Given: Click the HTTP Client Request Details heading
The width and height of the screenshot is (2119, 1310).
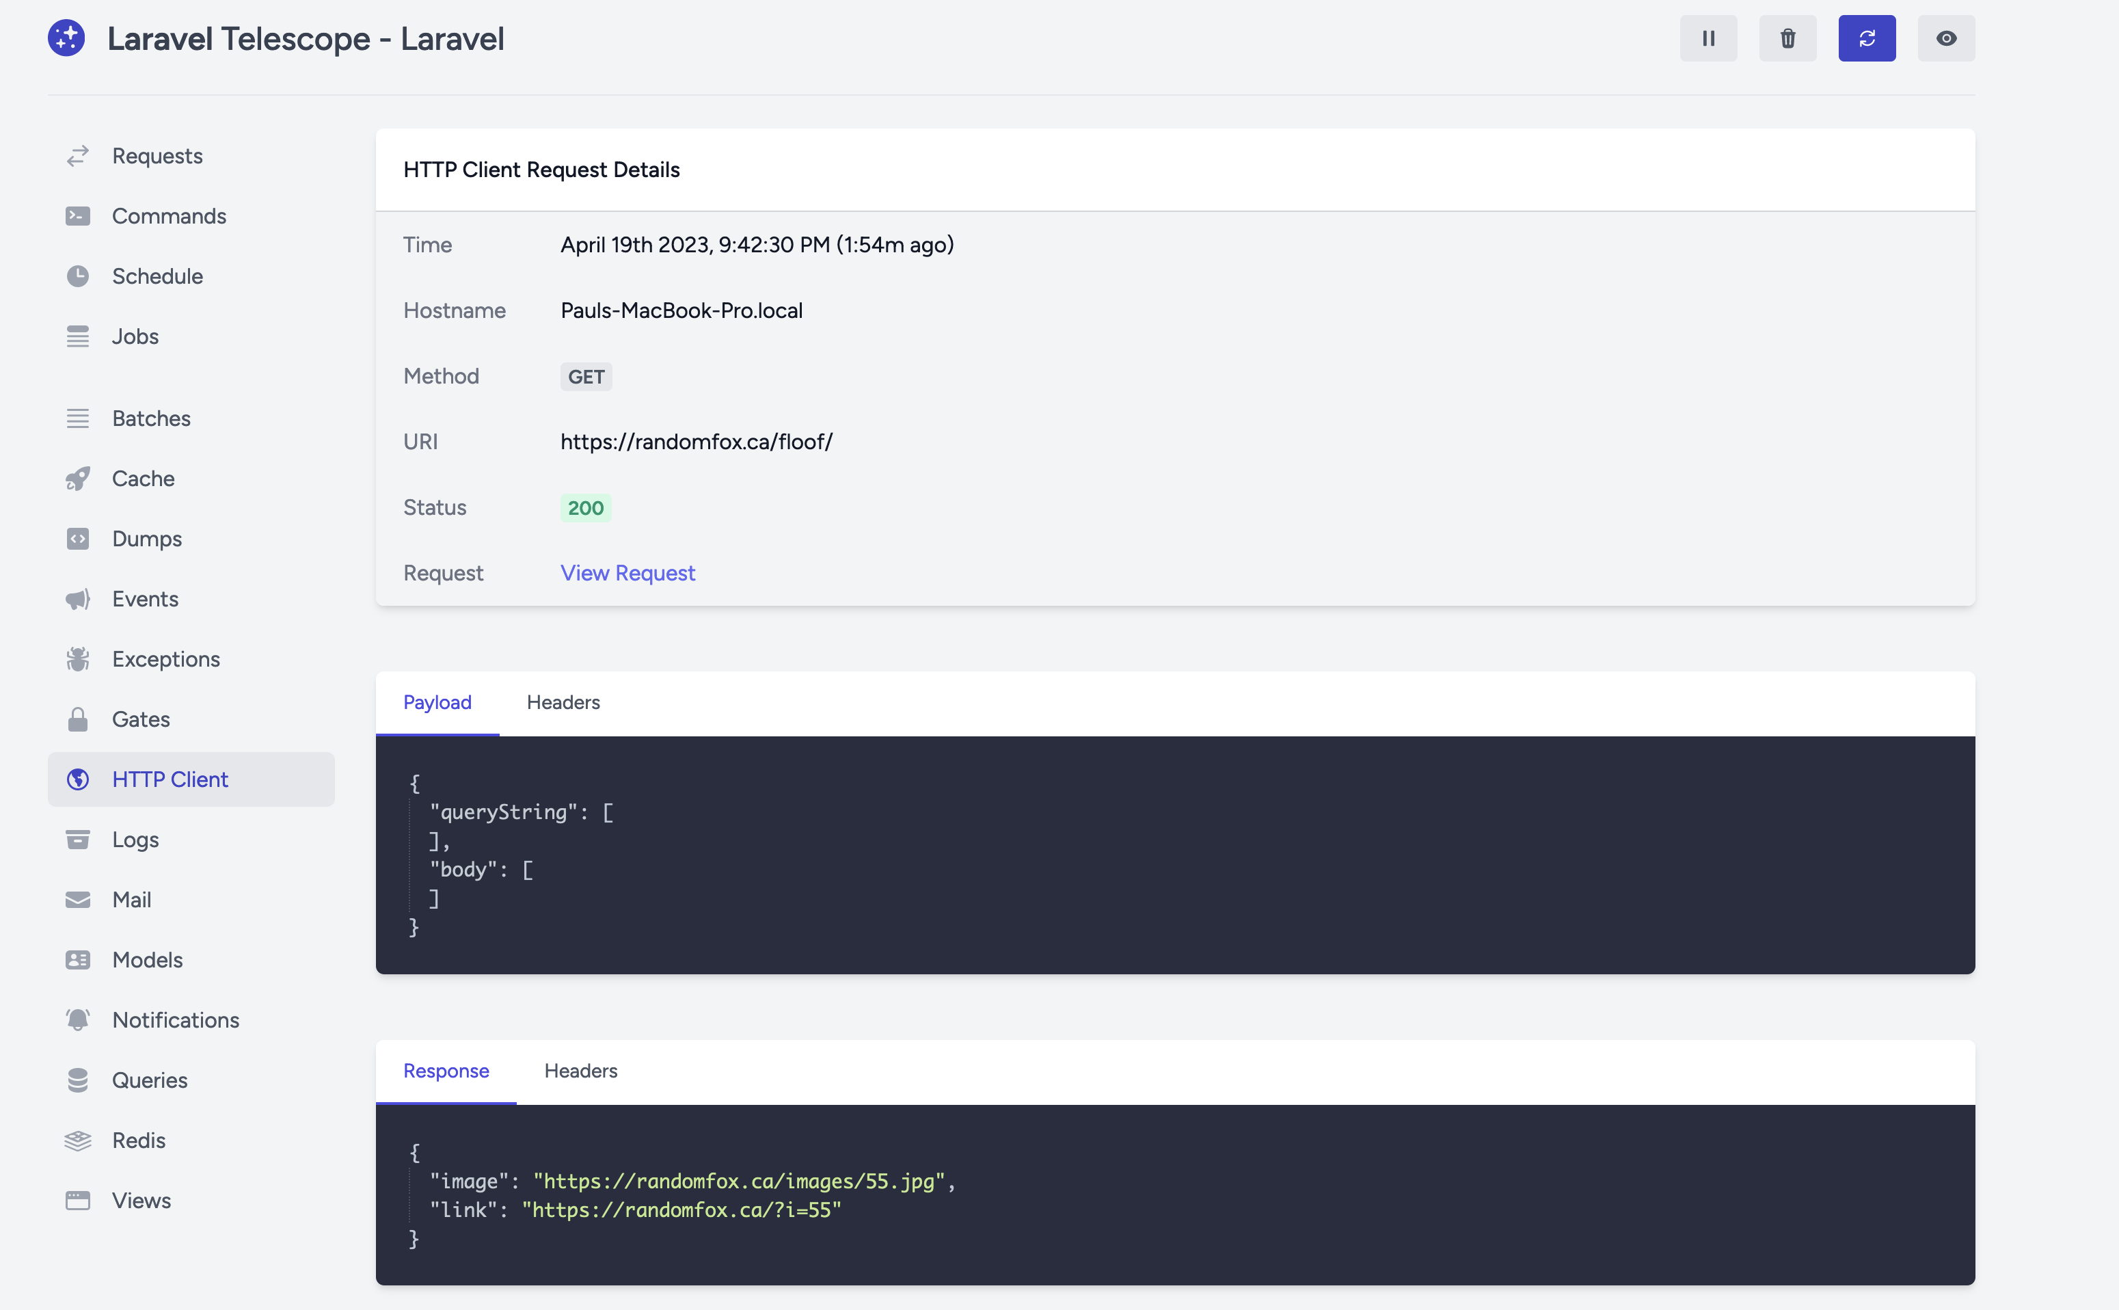Looking at the screenshot, I should (x=542, y=170).
